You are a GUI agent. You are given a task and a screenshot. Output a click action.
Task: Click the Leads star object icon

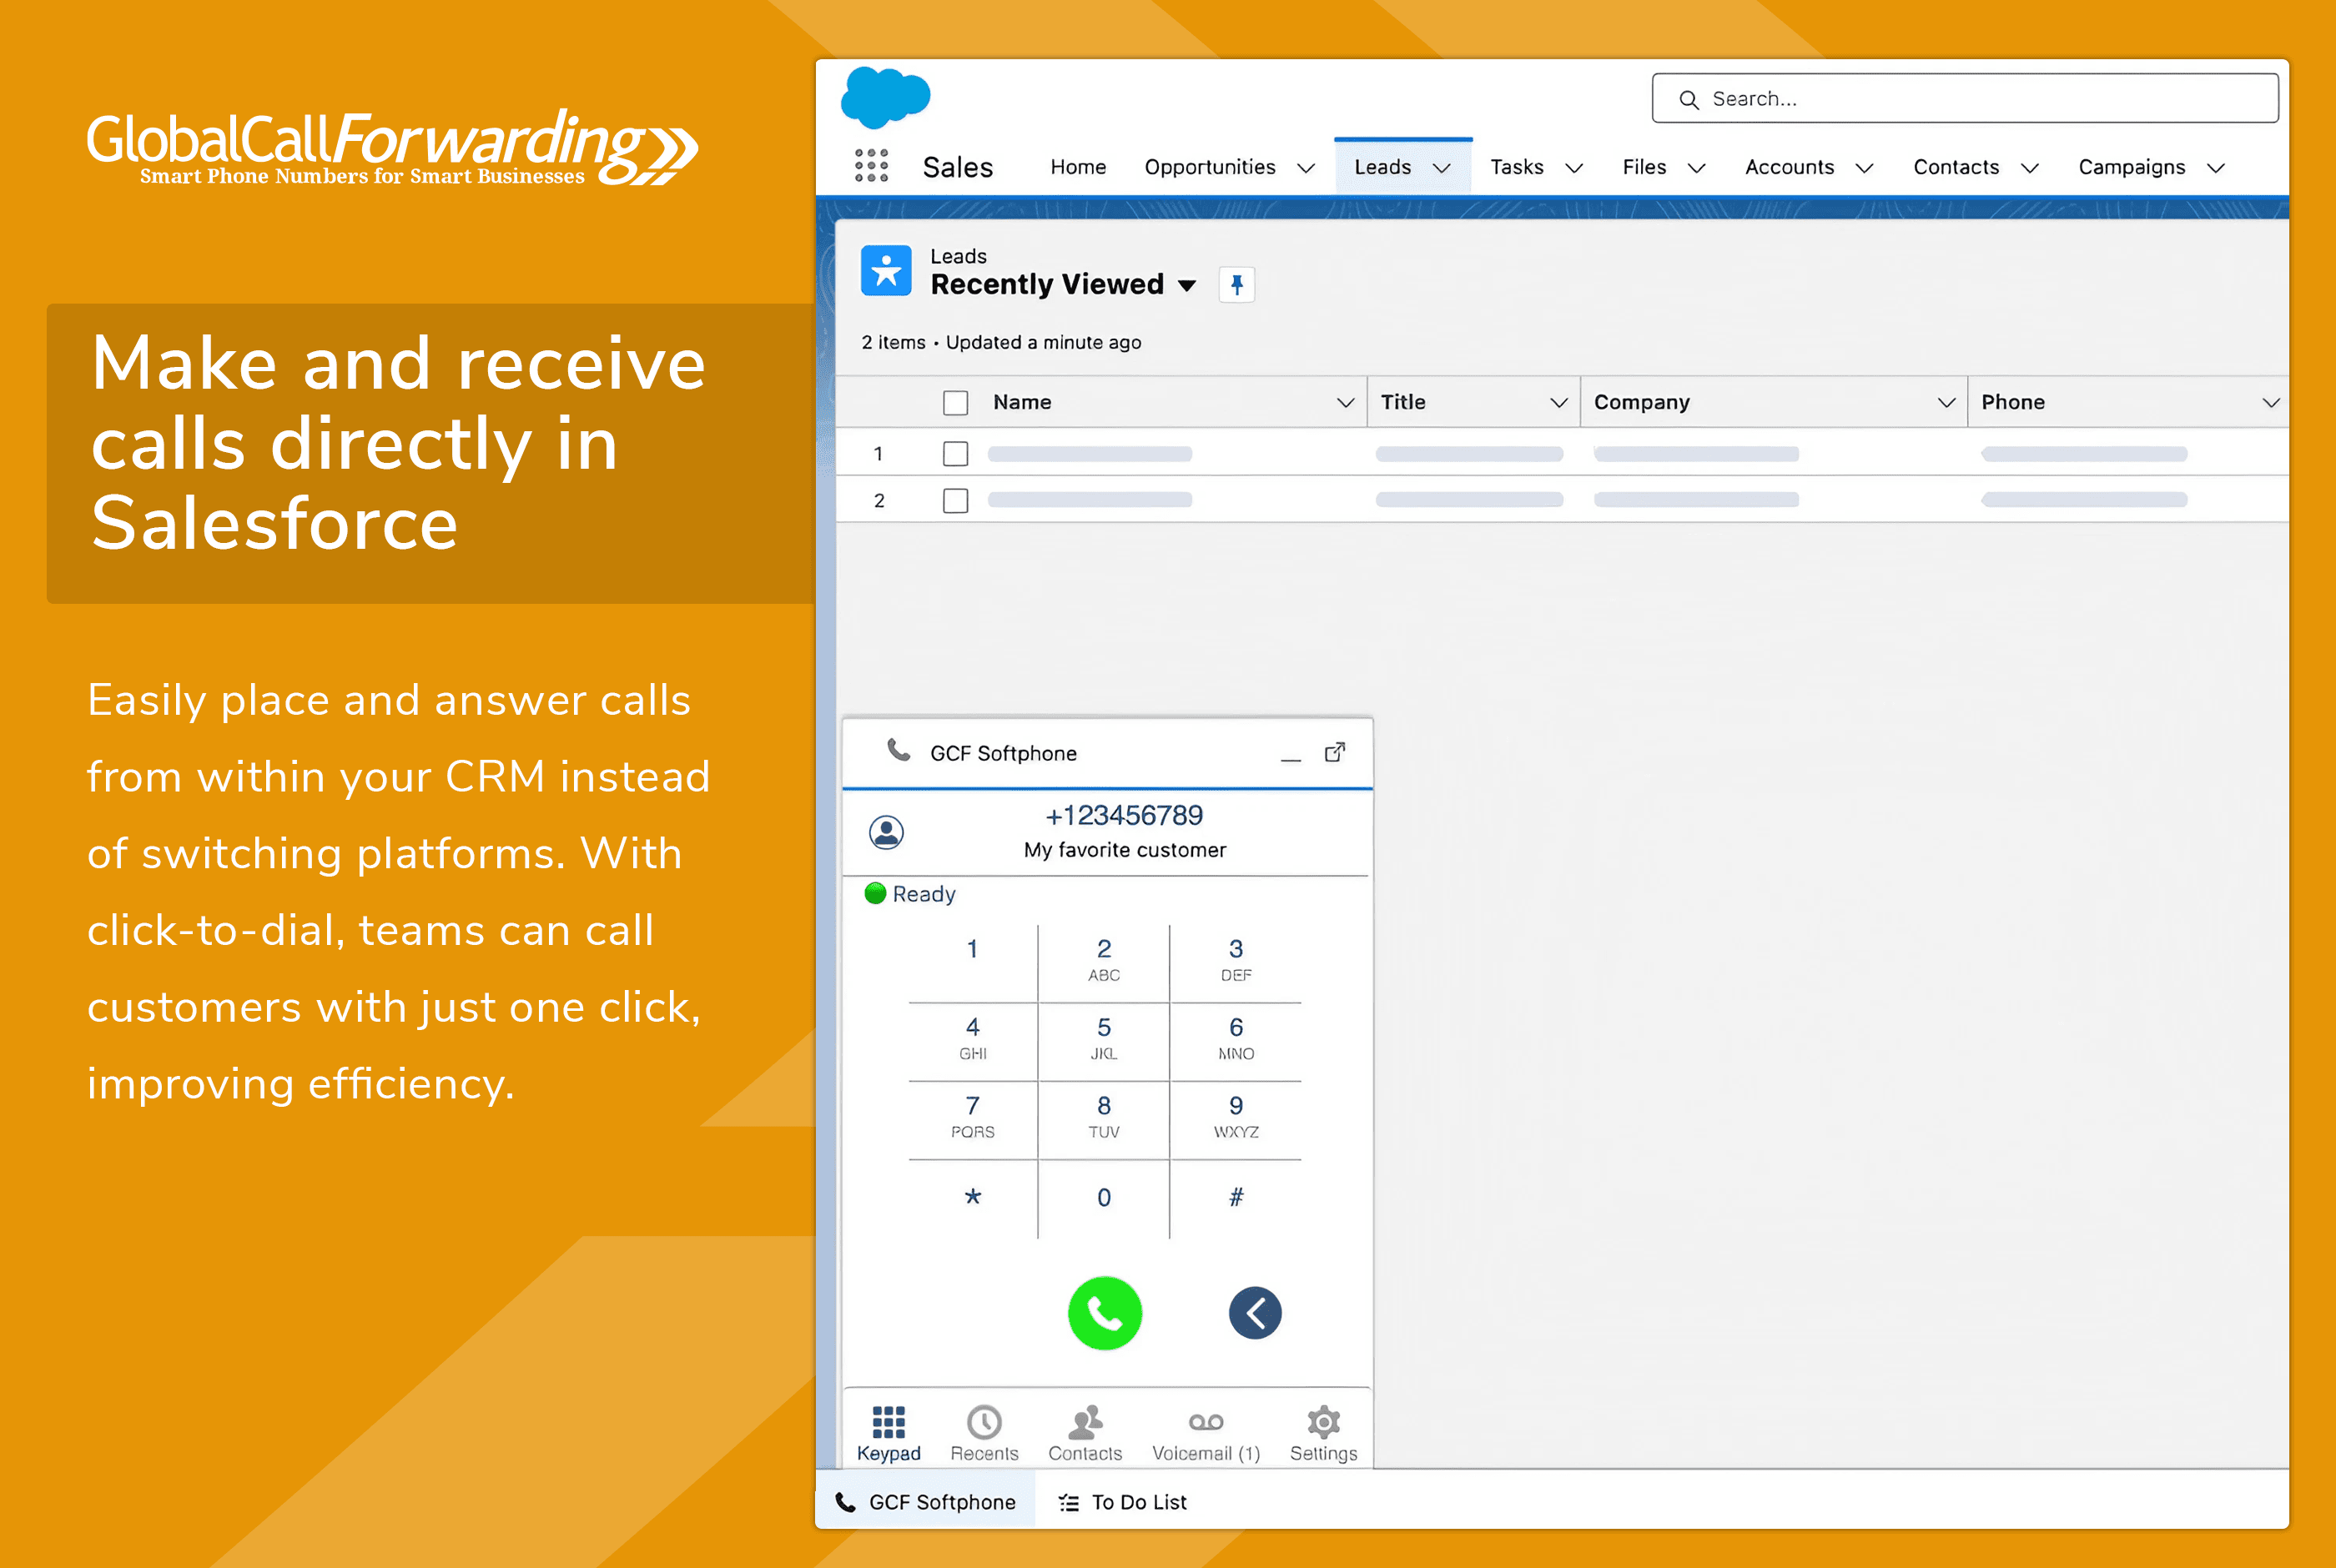[886, 271]
